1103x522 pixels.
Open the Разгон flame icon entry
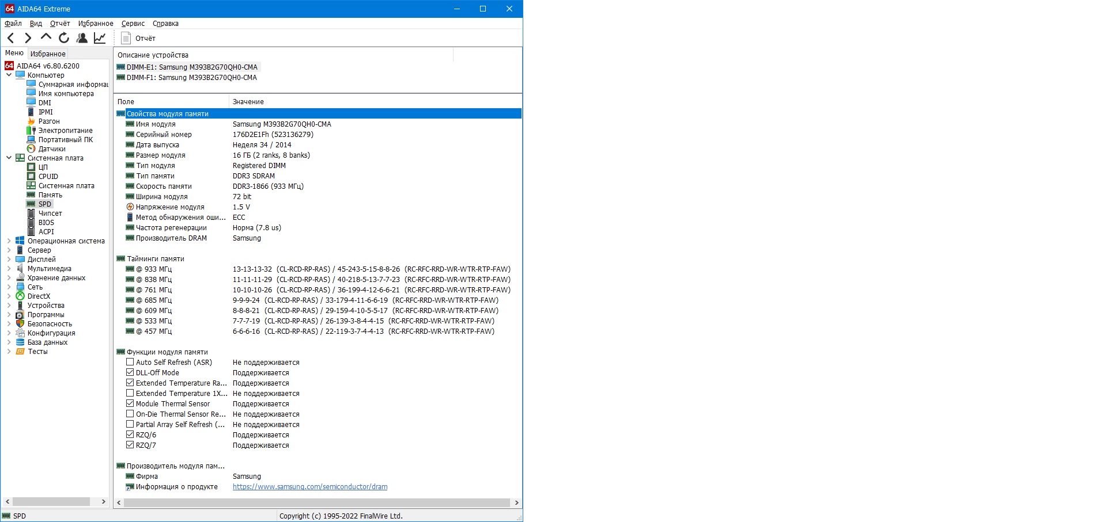point(31,121)
